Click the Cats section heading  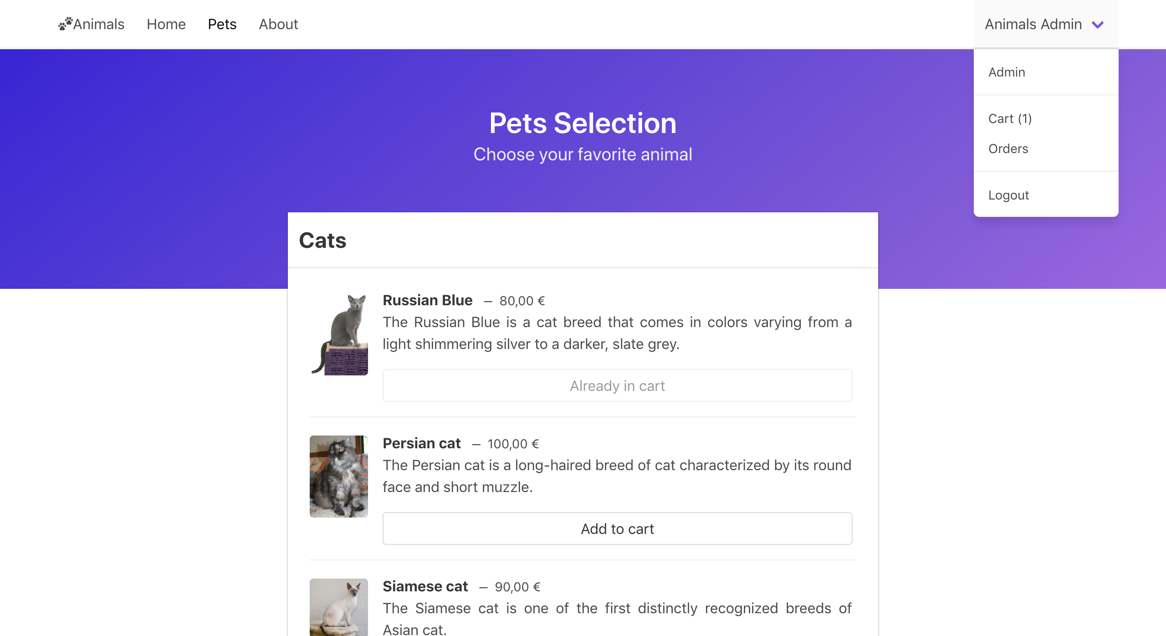pyautogui.click(x=322, y=240)
